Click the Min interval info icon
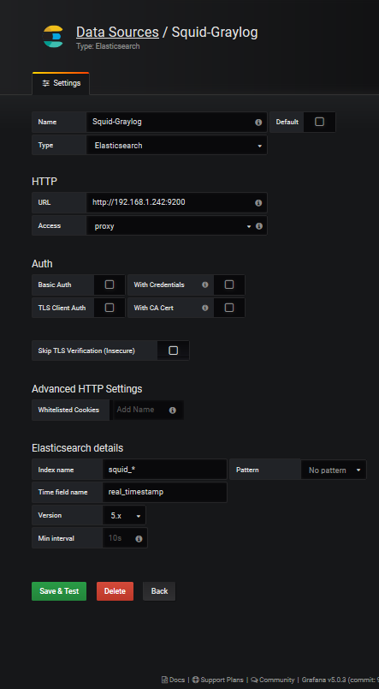The image size is (379, 689). tap(139, 539)
